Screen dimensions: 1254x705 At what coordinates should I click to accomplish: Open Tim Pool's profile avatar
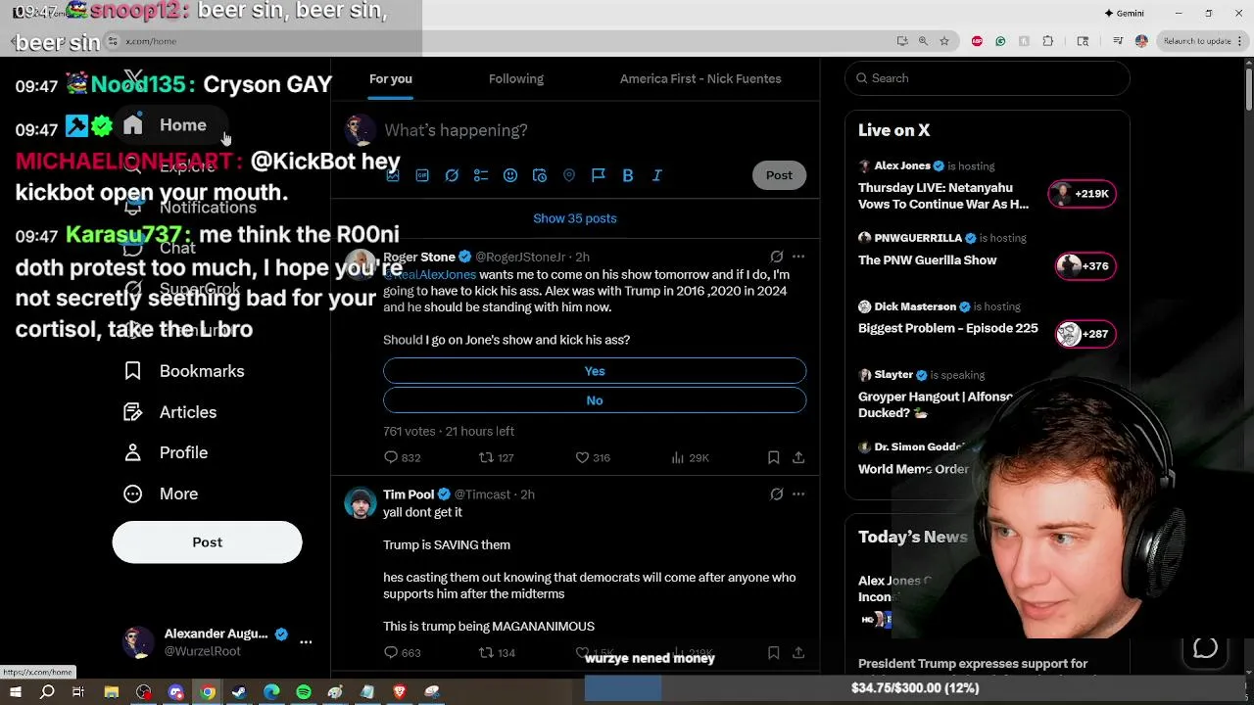coord(360,502)
